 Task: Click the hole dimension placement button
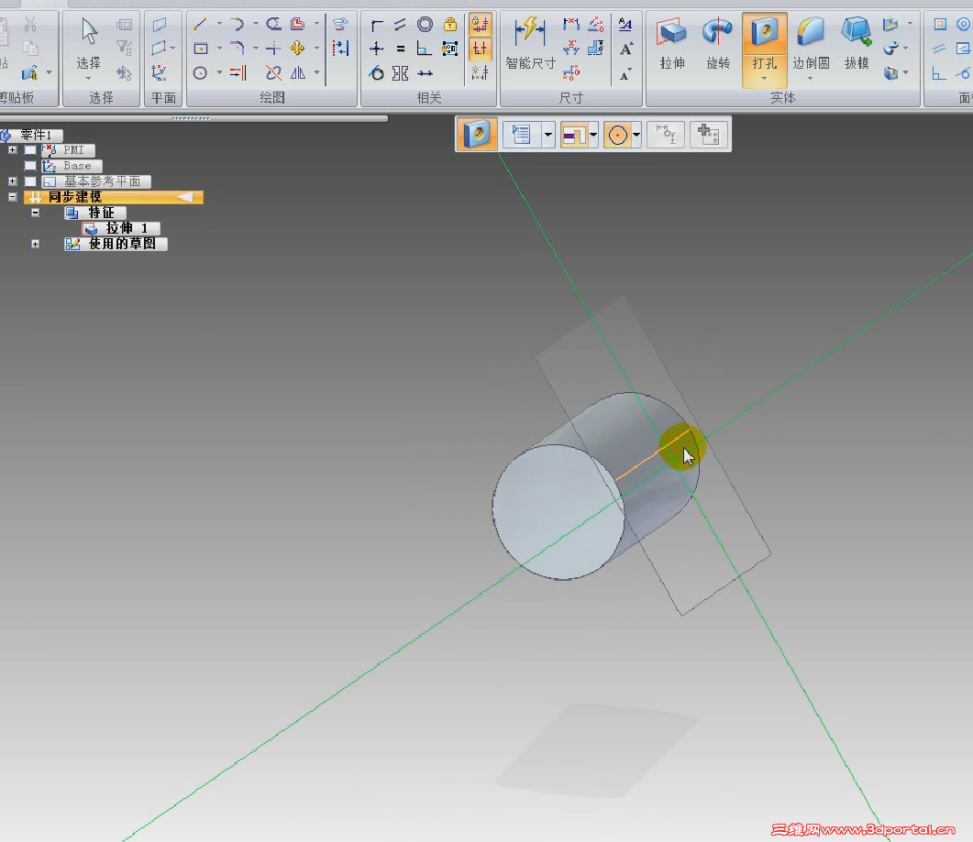[665, 135]
